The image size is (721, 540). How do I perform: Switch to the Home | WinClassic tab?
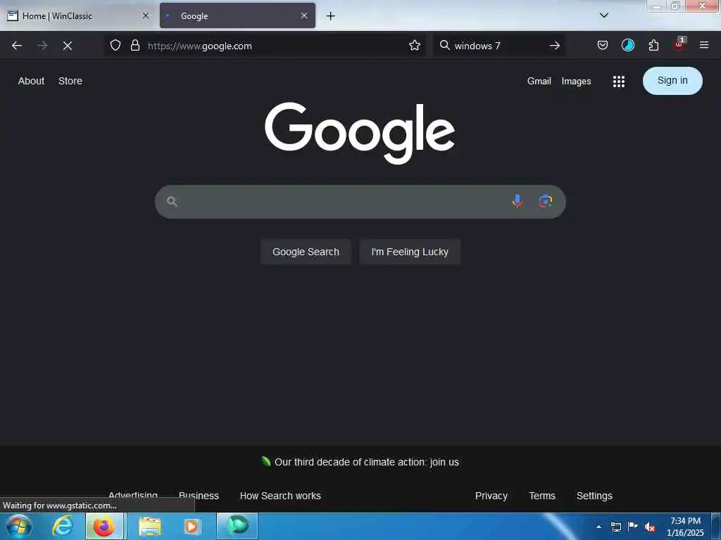click(79, 15)
